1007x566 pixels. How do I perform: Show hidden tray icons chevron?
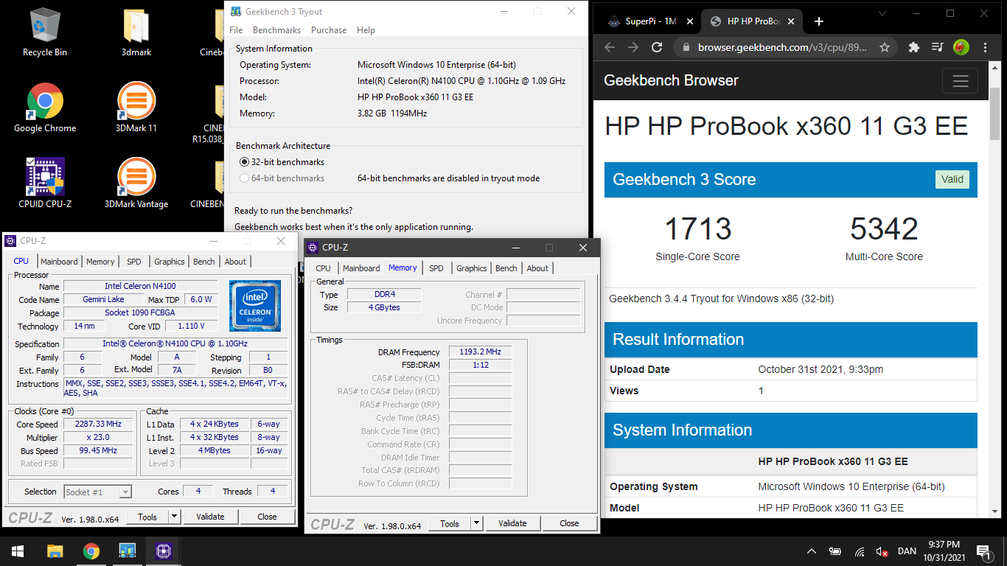[812, 551]
